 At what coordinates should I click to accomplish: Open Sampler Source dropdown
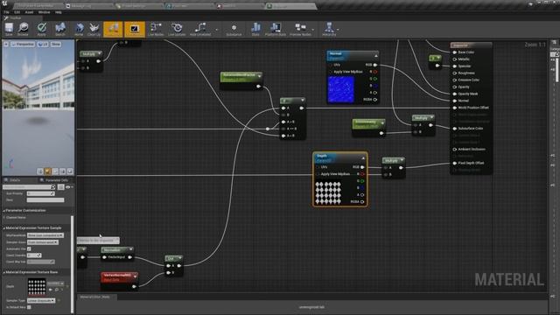pyautogui.click(x=43, y=242)
